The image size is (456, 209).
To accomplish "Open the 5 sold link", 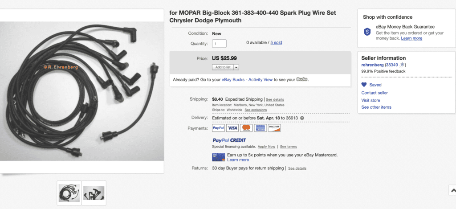I will tap(276, 43).
